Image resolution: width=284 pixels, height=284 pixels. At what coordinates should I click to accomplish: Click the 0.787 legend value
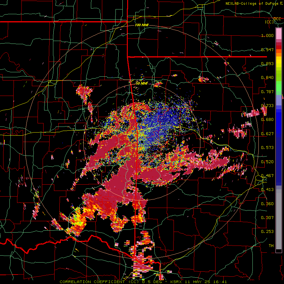[267, 92]
